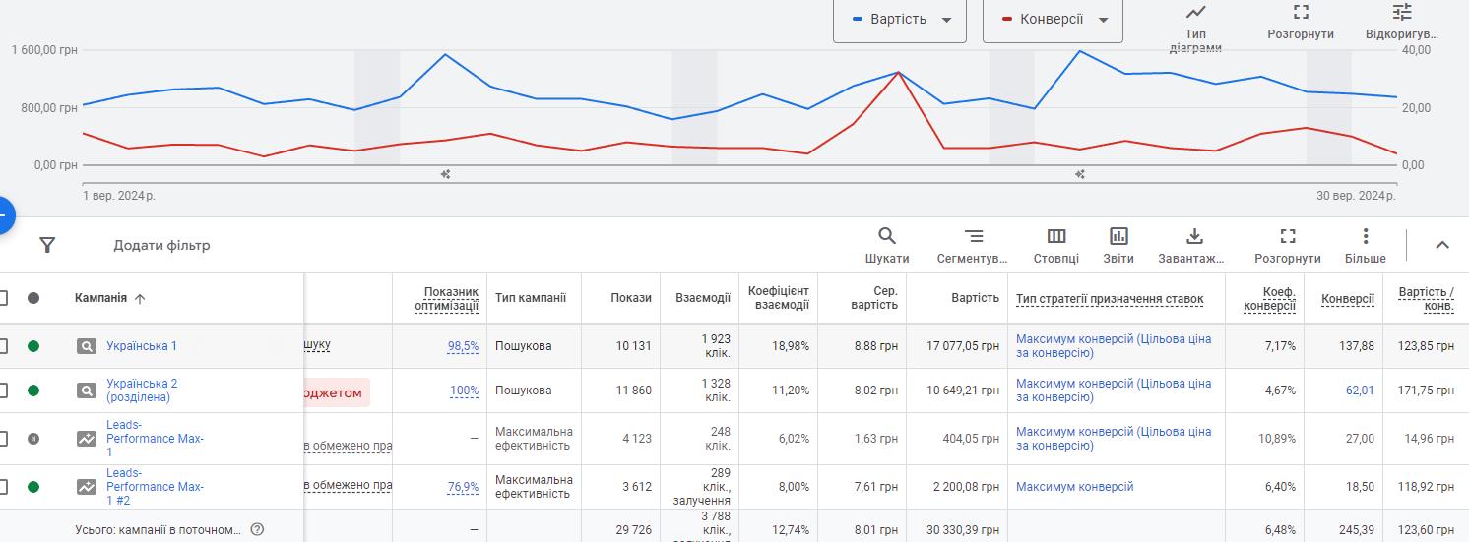
Task: Click the 98,5% optimization score link
Action: (x=463, y=346)
